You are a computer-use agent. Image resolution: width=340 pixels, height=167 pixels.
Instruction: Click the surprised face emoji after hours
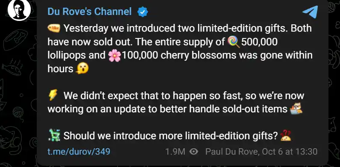[x=82, y=69]
